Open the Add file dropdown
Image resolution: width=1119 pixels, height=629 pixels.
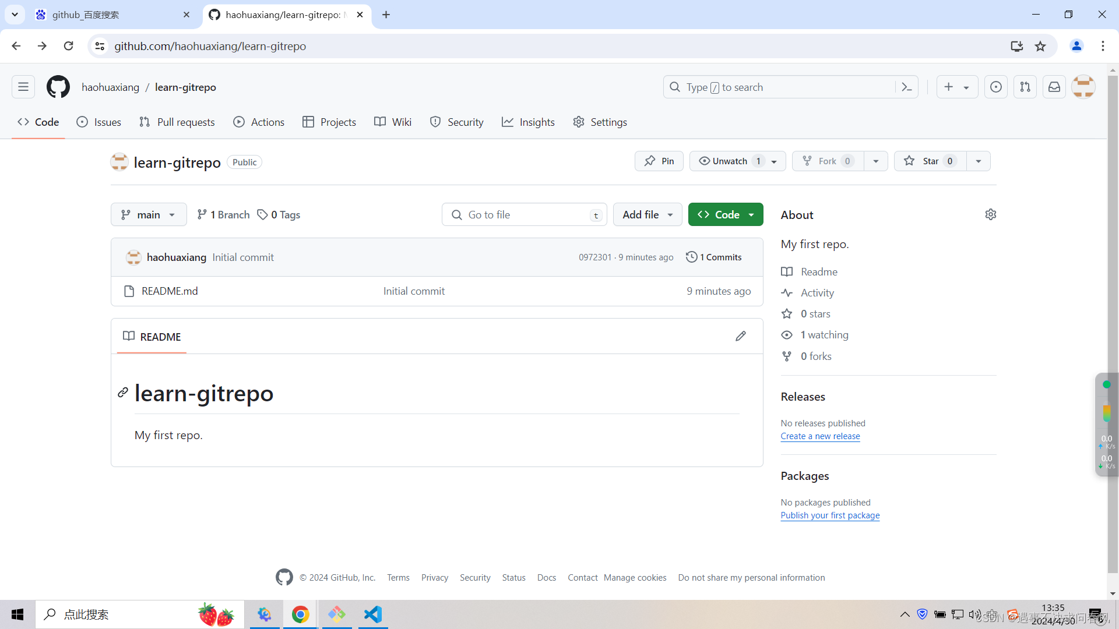(648, 214)
